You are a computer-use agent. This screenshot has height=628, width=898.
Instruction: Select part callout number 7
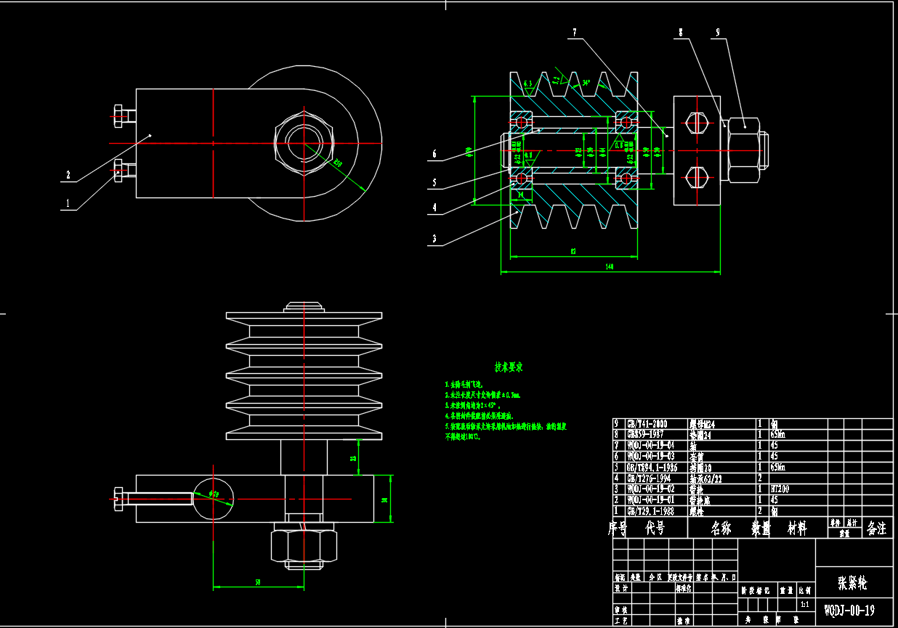[574, 33]
